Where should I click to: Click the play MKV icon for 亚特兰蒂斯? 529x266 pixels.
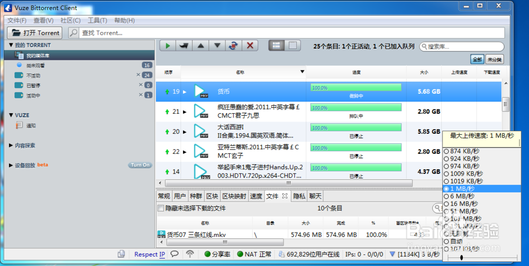201,151
